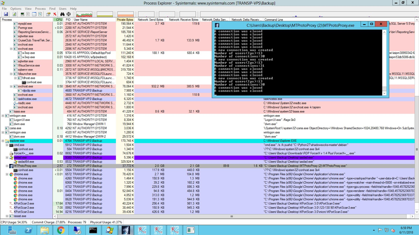This screenshot has width=419, height=235.
Task: Select the mysqld.exe process row
Action: pos(207,24)
